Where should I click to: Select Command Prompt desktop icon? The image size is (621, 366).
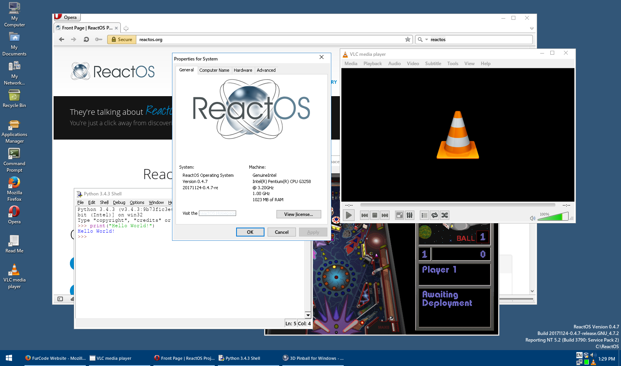(x=14, y=160)
